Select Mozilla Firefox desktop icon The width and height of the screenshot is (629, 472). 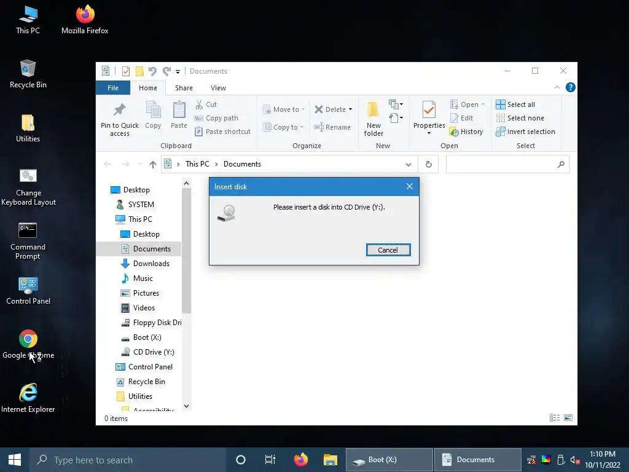pos(85,20)
